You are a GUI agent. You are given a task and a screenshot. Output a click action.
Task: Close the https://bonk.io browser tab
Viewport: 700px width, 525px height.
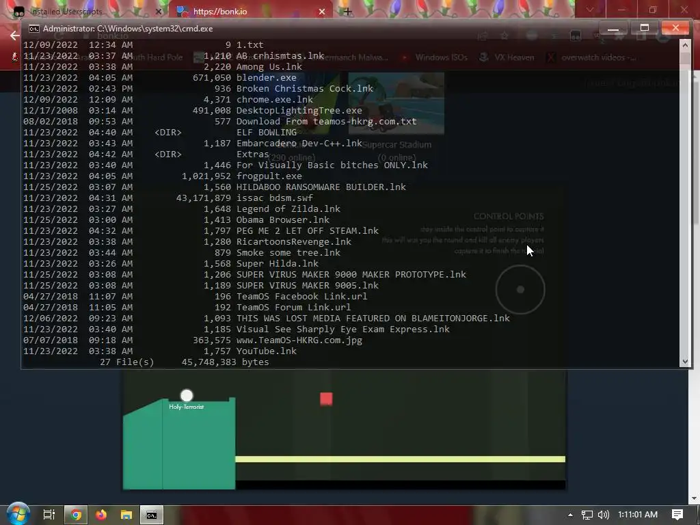pos(322,12)
